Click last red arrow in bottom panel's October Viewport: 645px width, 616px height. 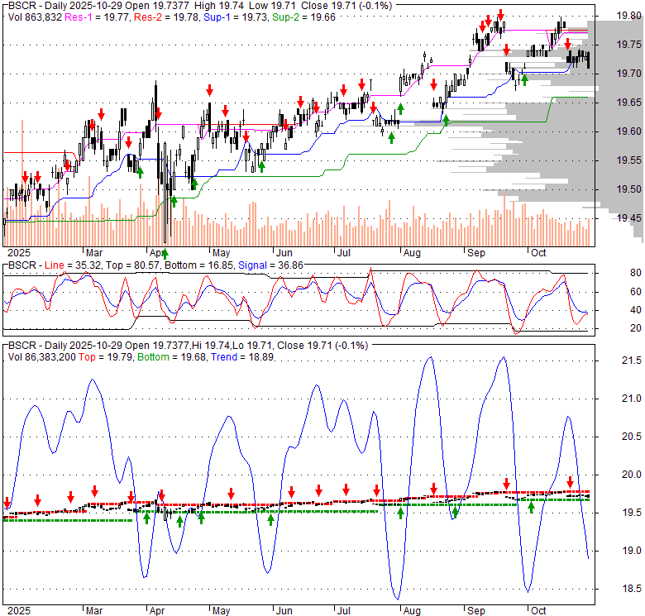click(570, 481)
